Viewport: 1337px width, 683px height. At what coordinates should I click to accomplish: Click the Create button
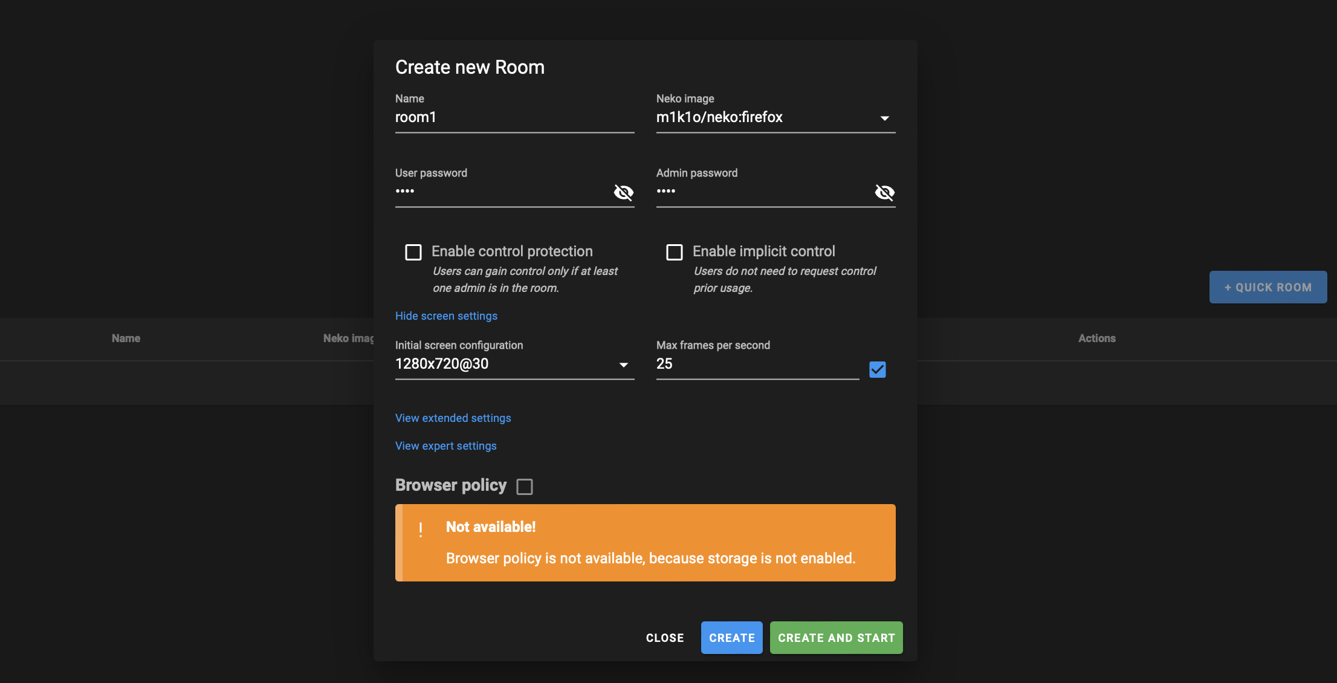[x=731, y=638]
